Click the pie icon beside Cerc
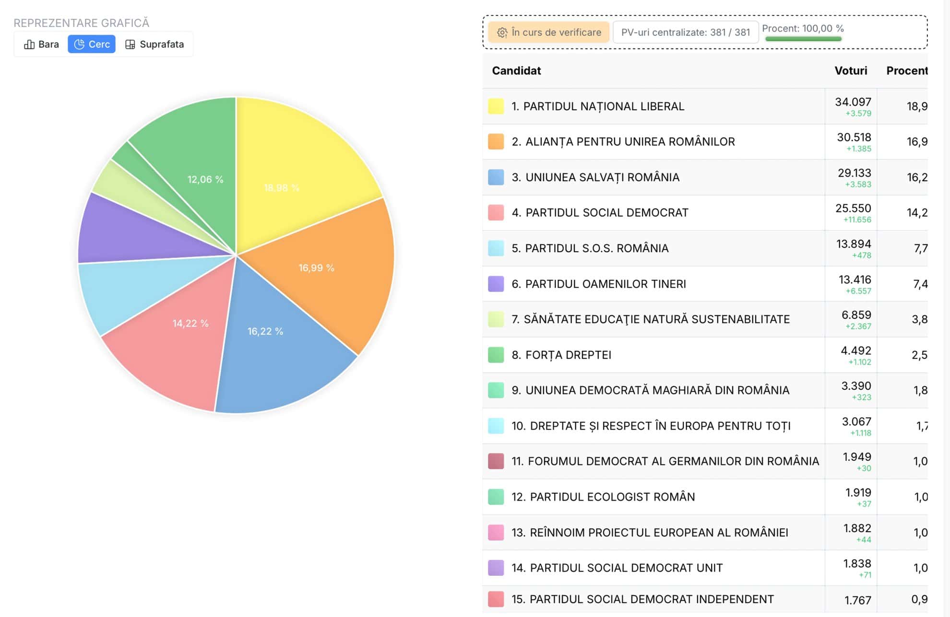Image resolution: width=950 pixels, height=617 pixels. 79,44
